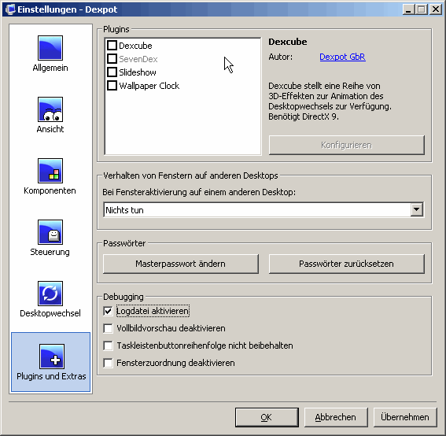Select the Komponenten icon in the sidebar
This screenshot has height=436, width=446.
click(x=50, y=171)
